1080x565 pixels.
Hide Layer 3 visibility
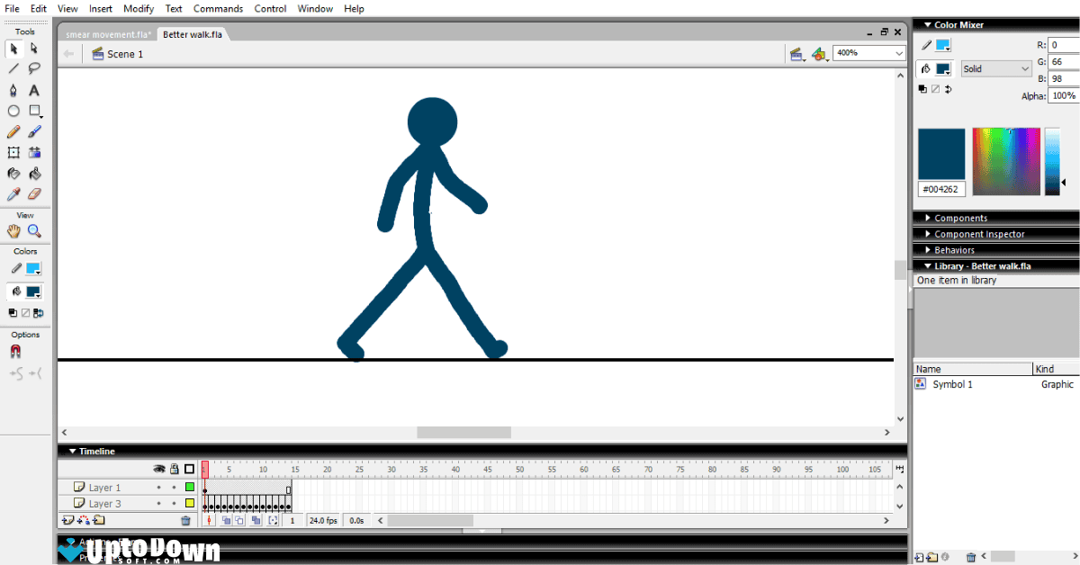[158, 503]
